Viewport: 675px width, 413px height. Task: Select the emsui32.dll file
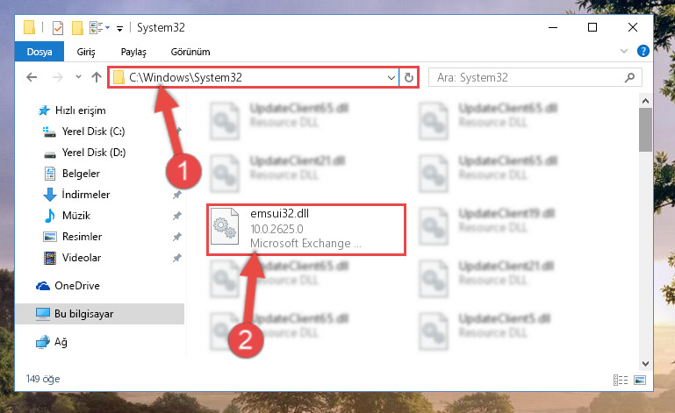point(306,230)
